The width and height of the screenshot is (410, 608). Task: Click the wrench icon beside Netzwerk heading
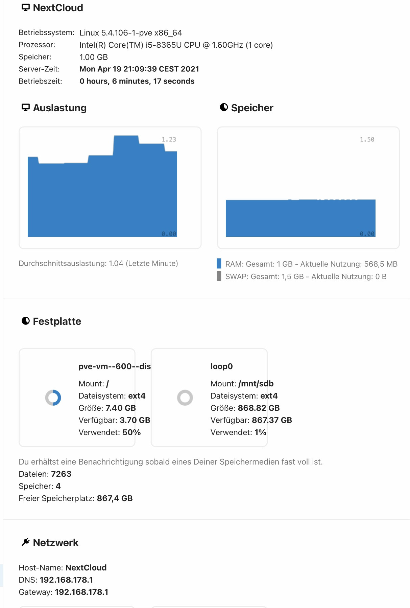click(26, 542)
